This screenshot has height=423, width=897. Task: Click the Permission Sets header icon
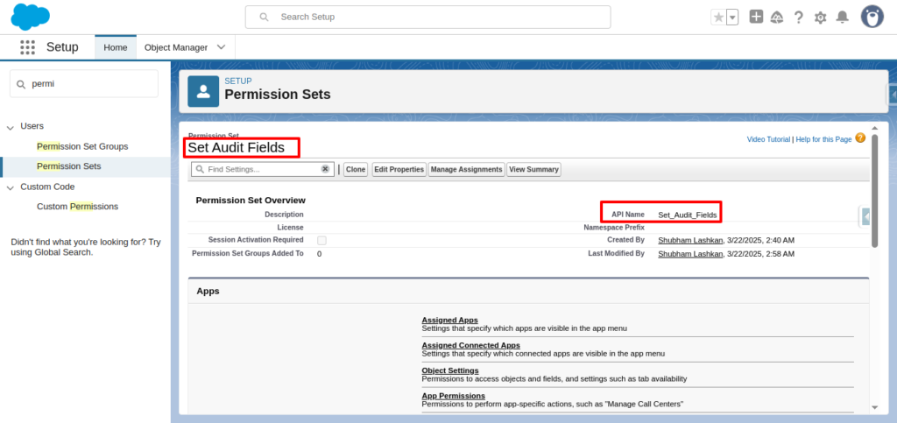click(203, 91)
